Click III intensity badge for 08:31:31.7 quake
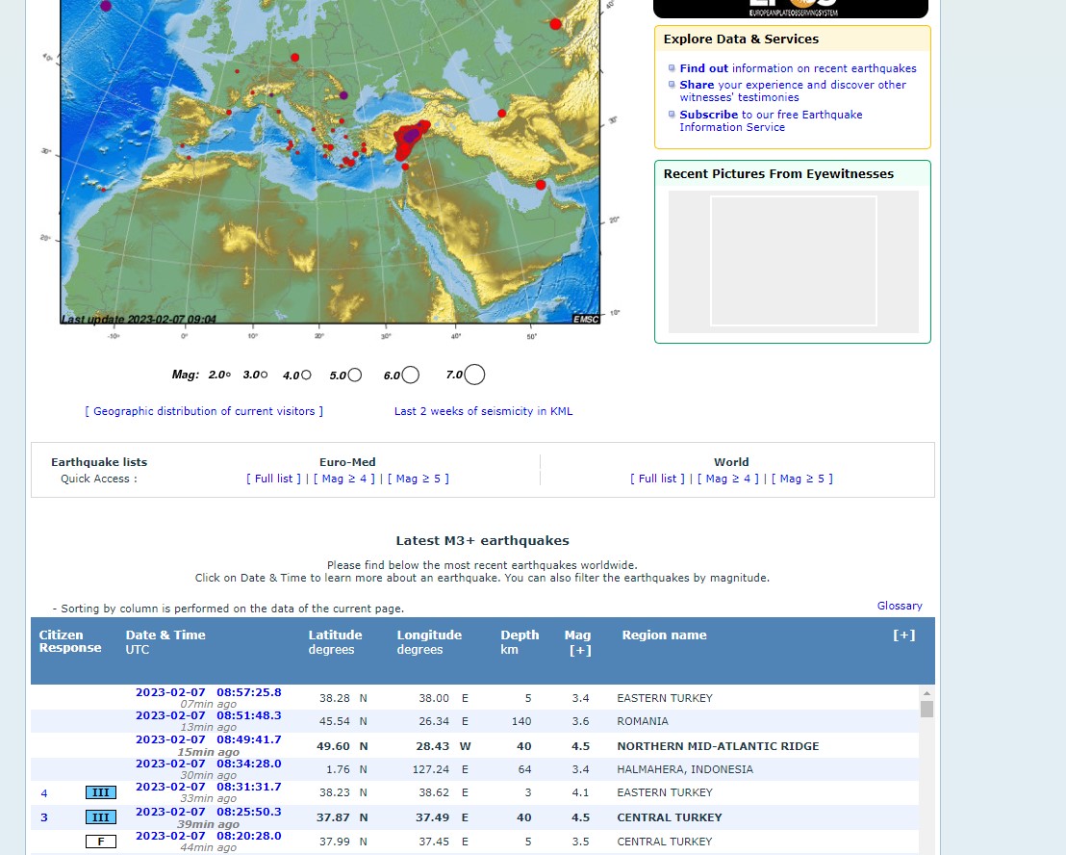The width and height of the screenshot is (1066, 855). coord(101,792)
